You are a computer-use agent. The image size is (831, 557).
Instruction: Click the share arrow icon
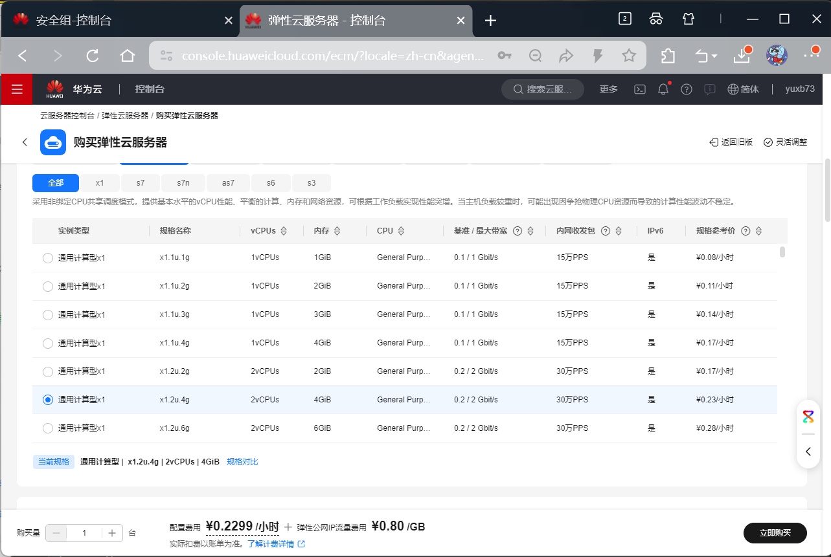567,56
